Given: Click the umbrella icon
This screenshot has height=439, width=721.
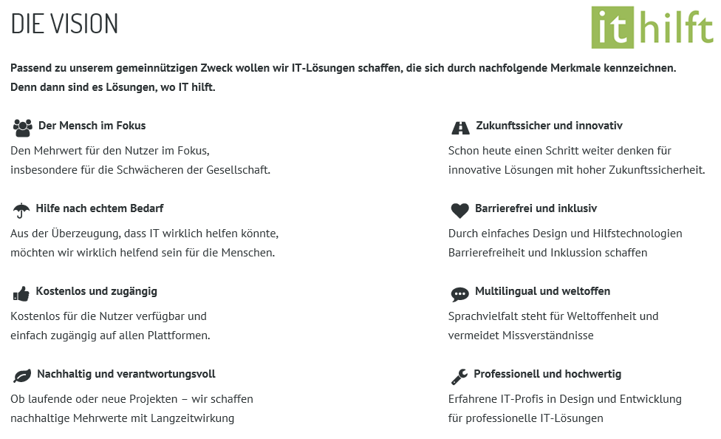Looking at the screenshot, I should (x=21, y=211).
